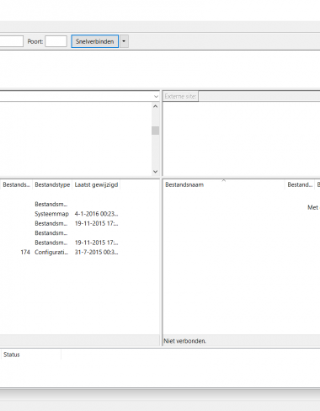The width and height of the screenshot is (320, 411).
Task: Click the Niet verbonden status bar
Action: [242, 341]
